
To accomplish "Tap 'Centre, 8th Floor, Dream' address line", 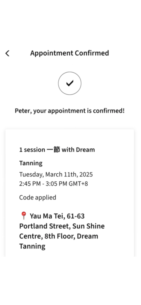I will [x=59, y=236].
